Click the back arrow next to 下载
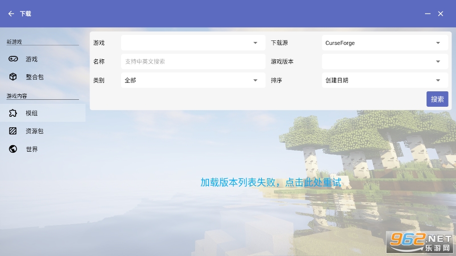This screenshot has height=256, width=456. point(11,14)
